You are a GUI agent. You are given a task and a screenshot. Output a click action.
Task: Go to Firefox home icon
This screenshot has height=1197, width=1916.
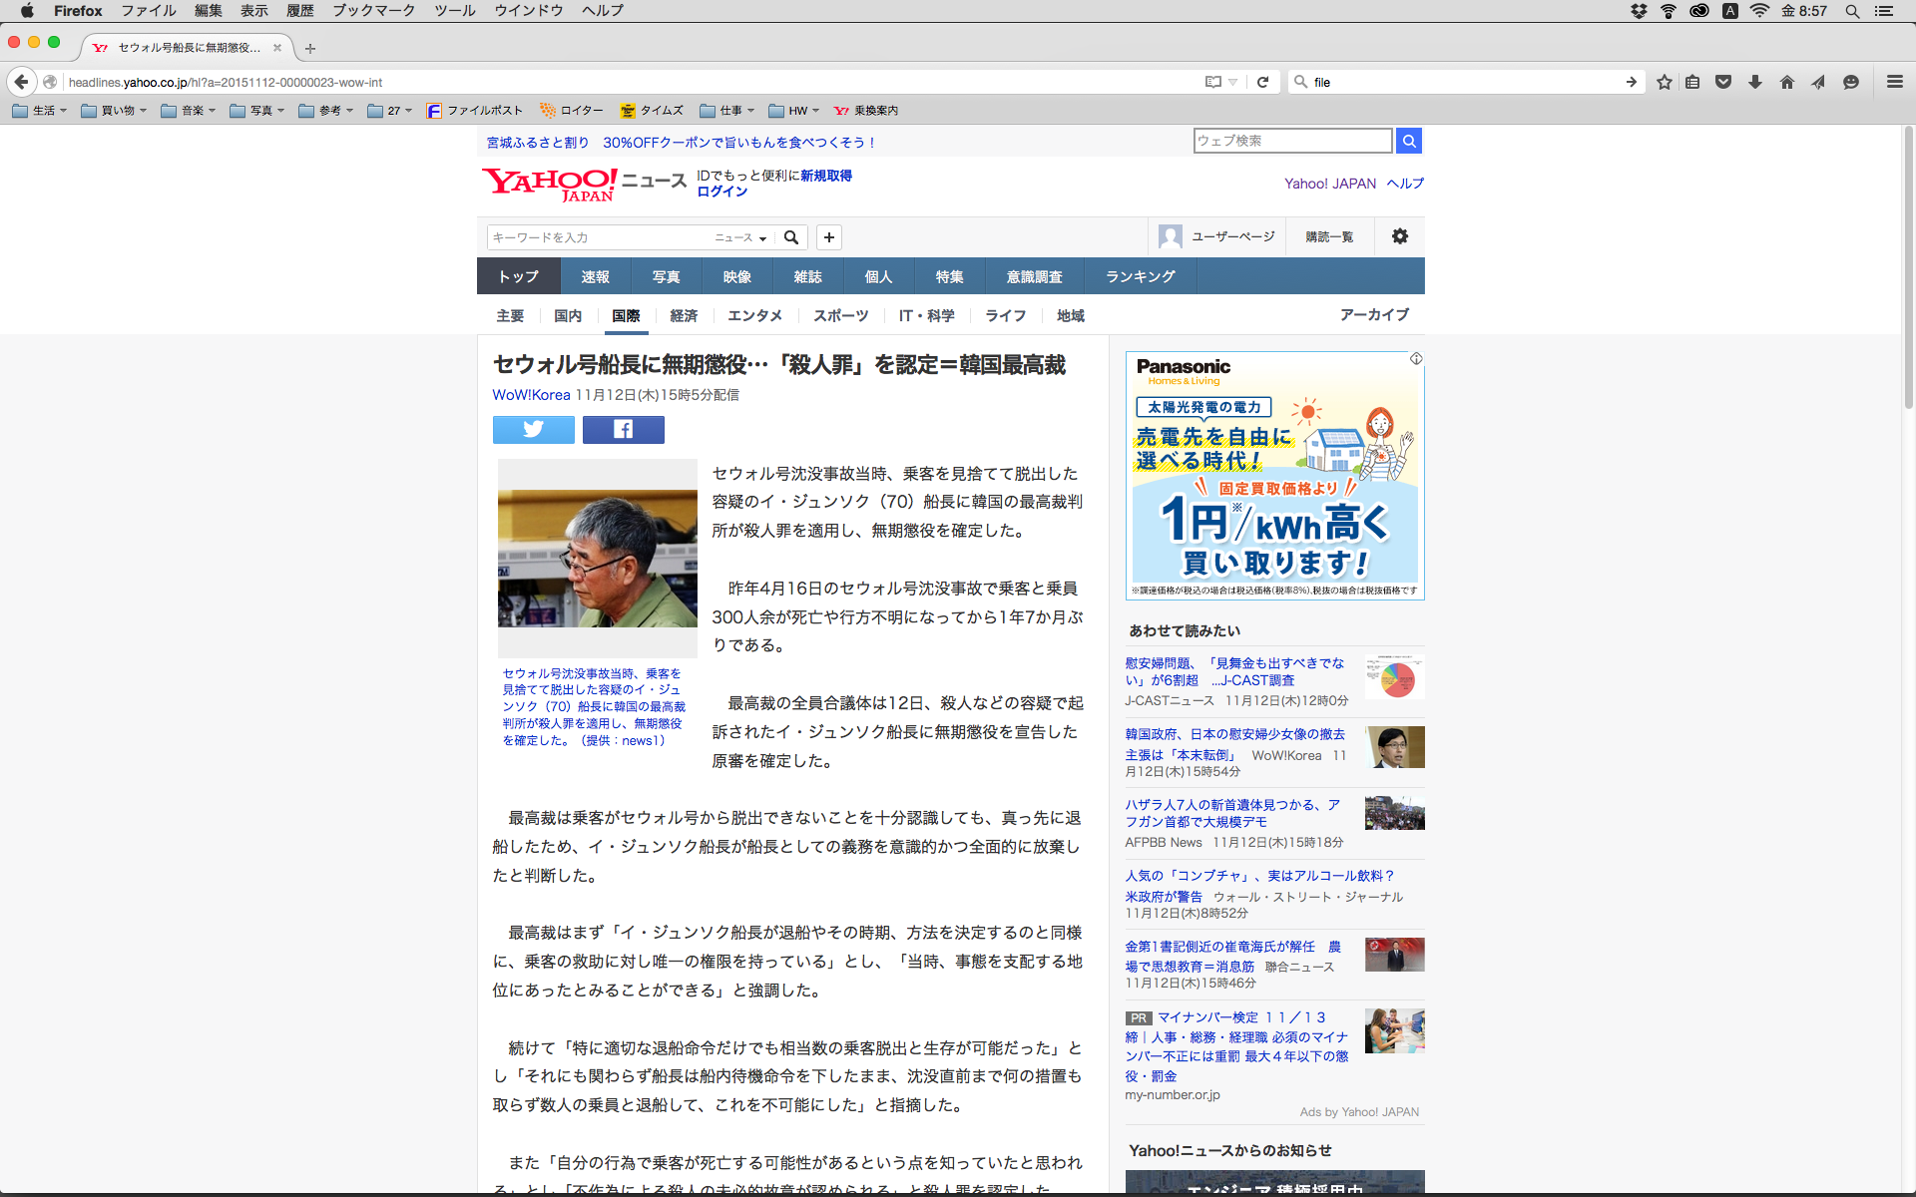[1786, 82]
